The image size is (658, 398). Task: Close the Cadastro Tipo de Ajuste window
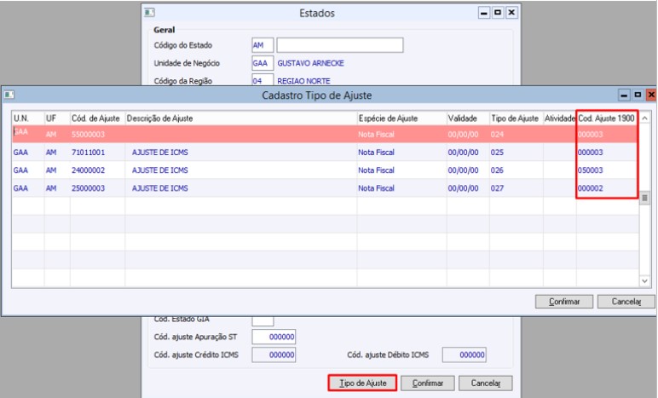(x=651, y=95)
